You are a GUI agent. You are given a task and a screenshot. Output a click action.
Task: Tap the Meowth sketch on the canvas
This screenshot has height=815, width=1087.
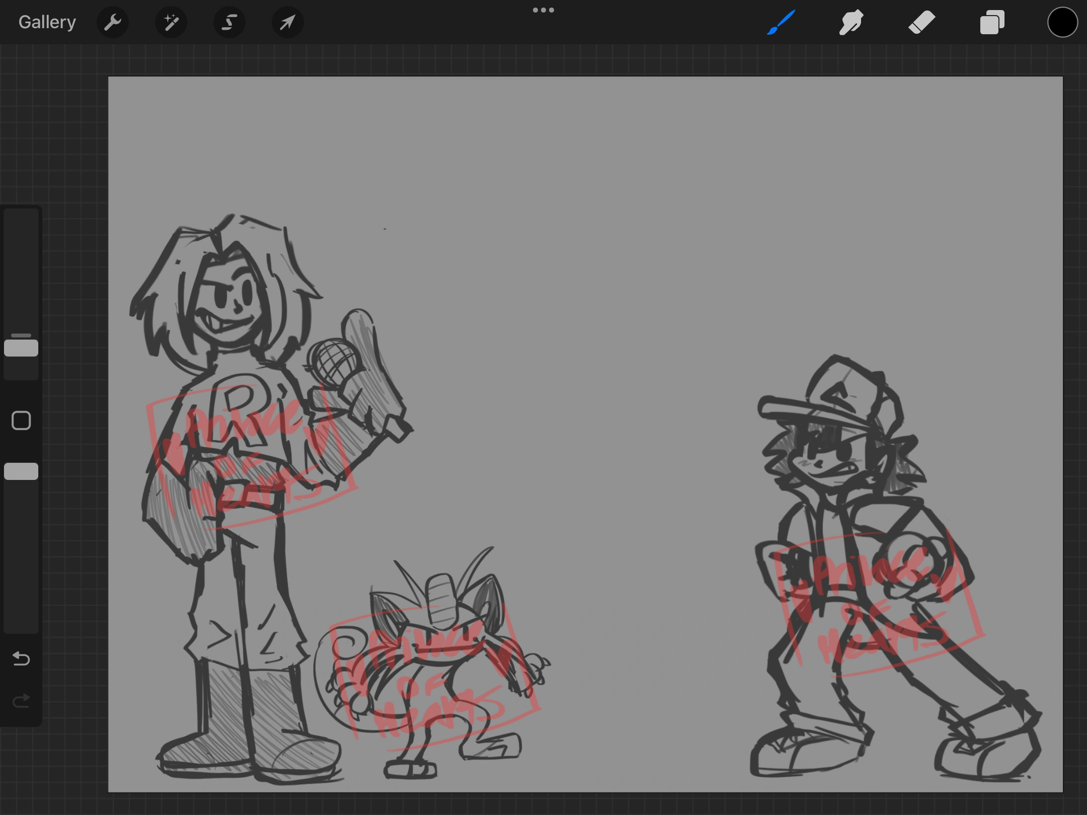438,654
